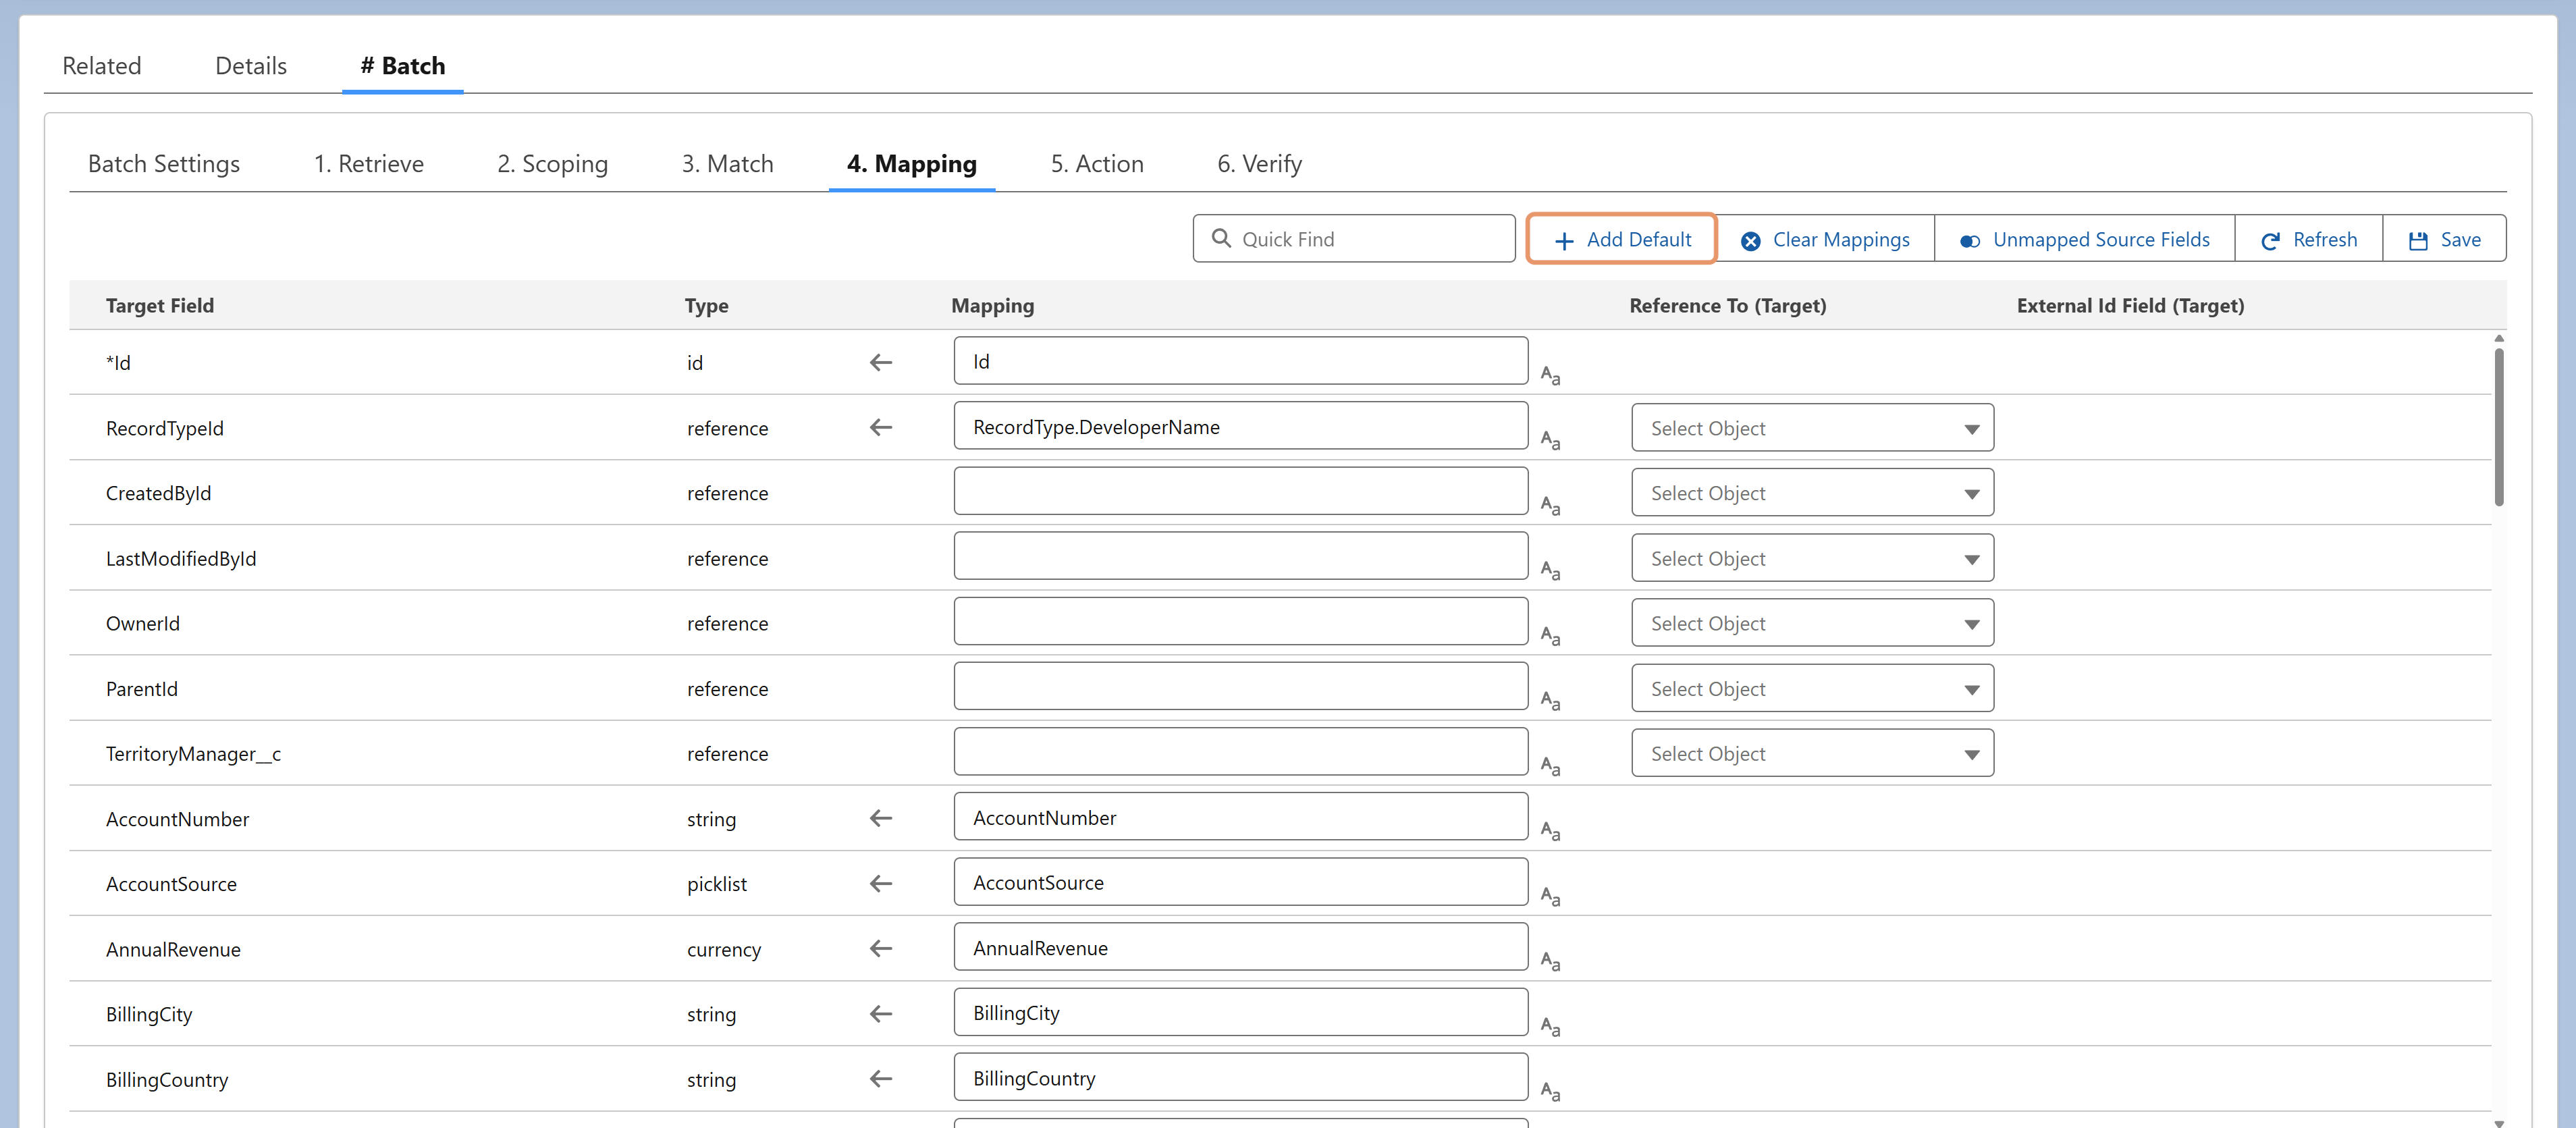Click the arrow icon on AccountSource row
The image size is (2576, 1128).
pos(881,883)
